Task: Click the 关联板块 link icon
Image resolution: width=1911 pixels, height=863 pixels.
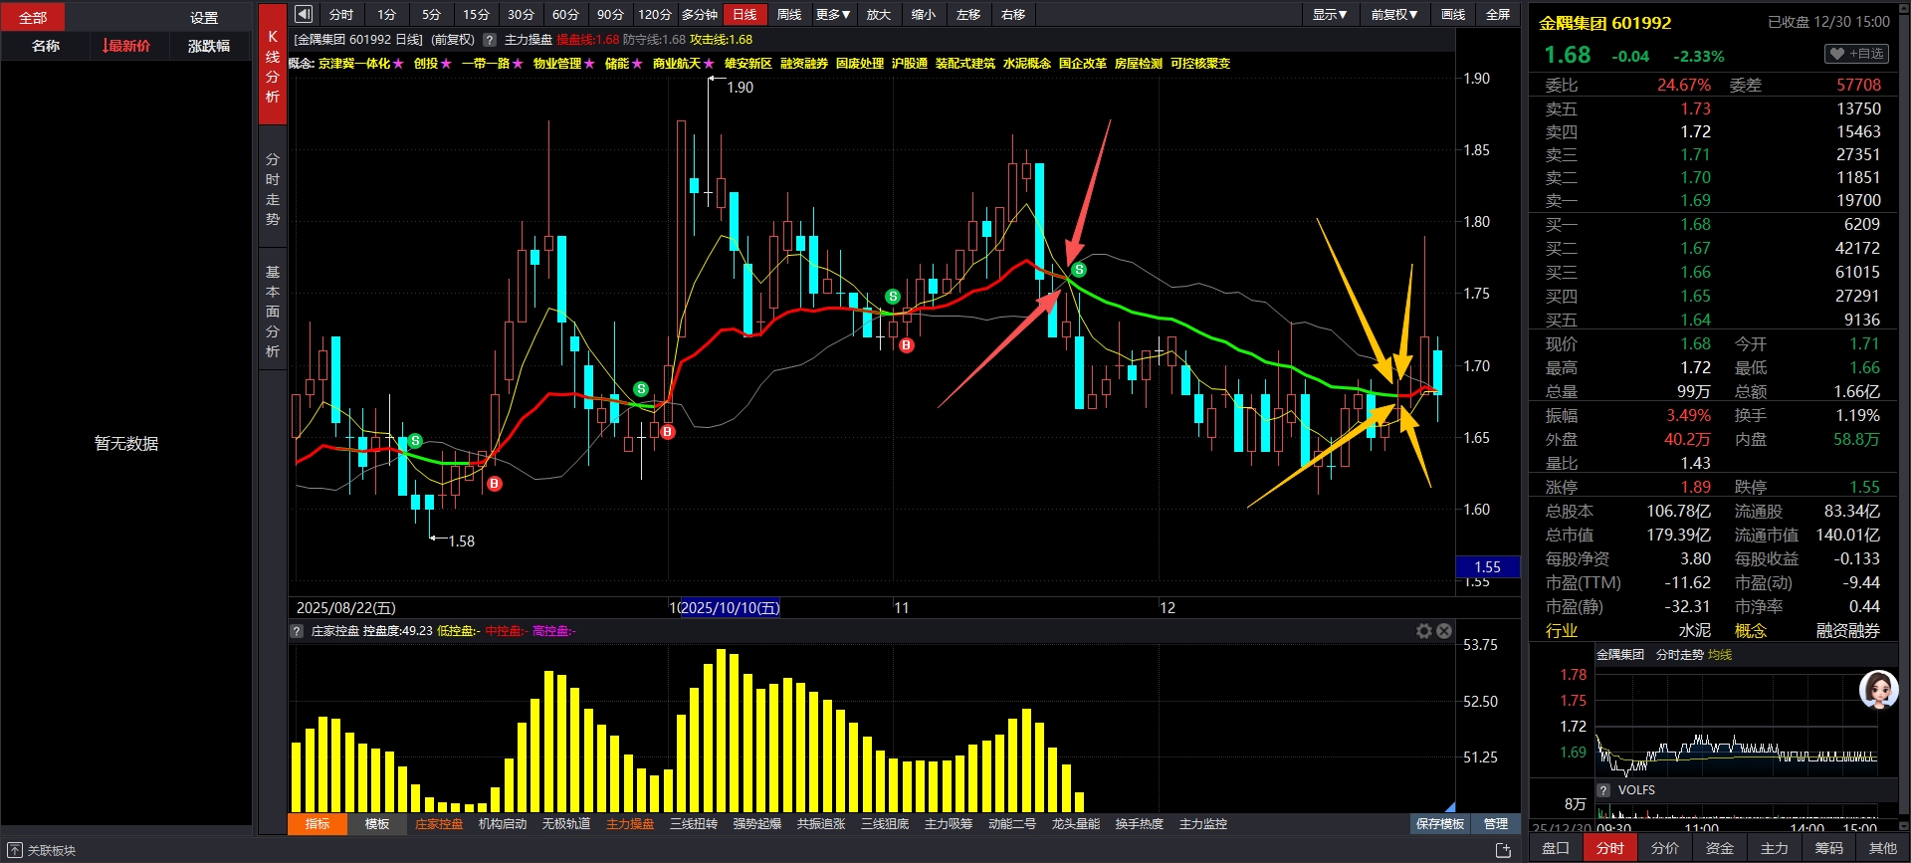Action: tap(14, 850)
